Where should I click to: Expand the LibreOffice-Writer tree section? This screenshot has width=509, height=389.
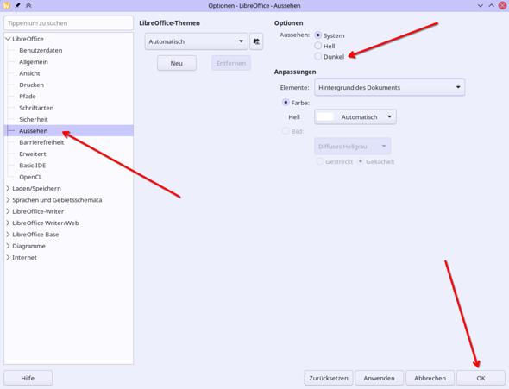[x=8, y=211]
